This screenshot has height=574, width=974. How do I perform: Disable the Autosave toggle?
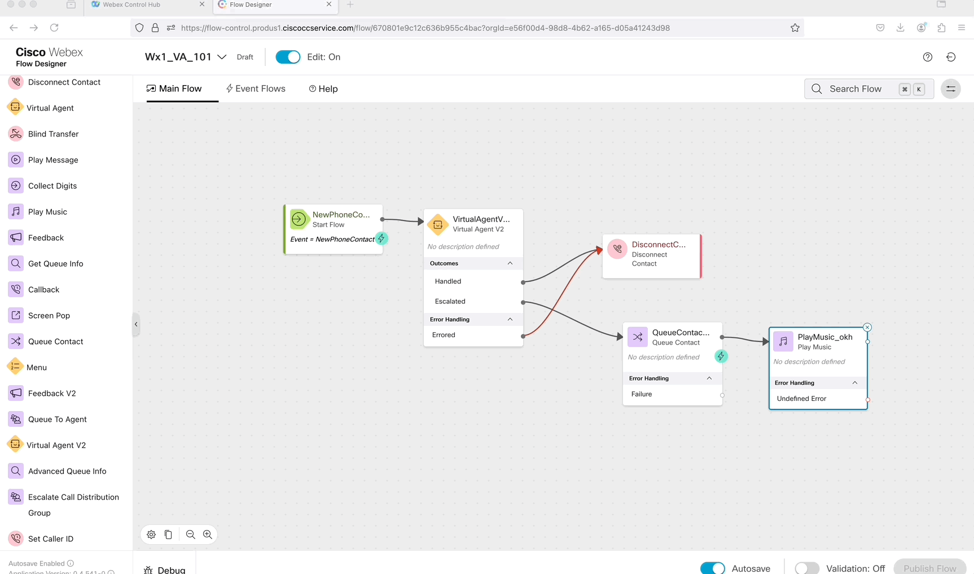[x=712, y=568]
